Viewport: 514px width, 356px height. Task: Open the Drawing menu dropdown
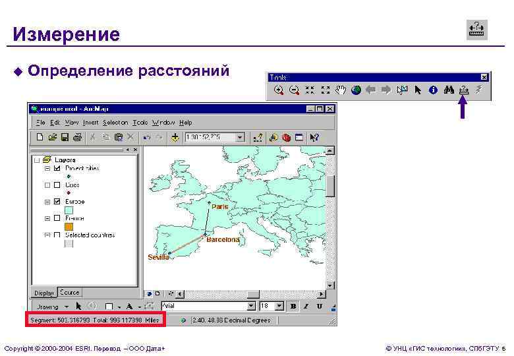(x=52, y=307)
